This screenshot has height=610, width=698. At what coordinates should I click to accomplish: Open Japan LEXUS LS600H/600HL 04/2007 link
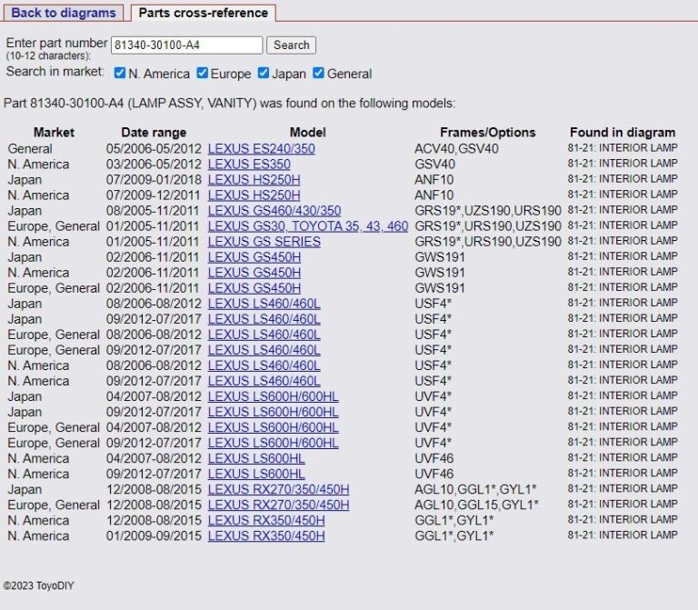(x=273, y=396)
